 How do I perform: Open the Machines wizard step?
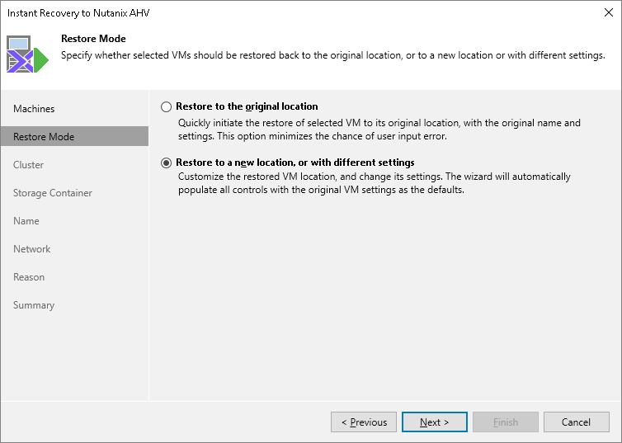point(34,109)
